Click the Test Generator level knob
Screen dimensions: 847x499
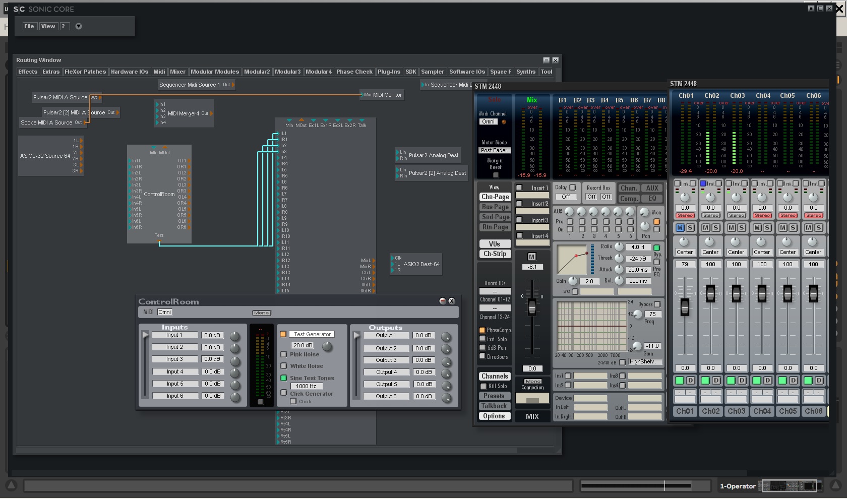pos(327,346)
